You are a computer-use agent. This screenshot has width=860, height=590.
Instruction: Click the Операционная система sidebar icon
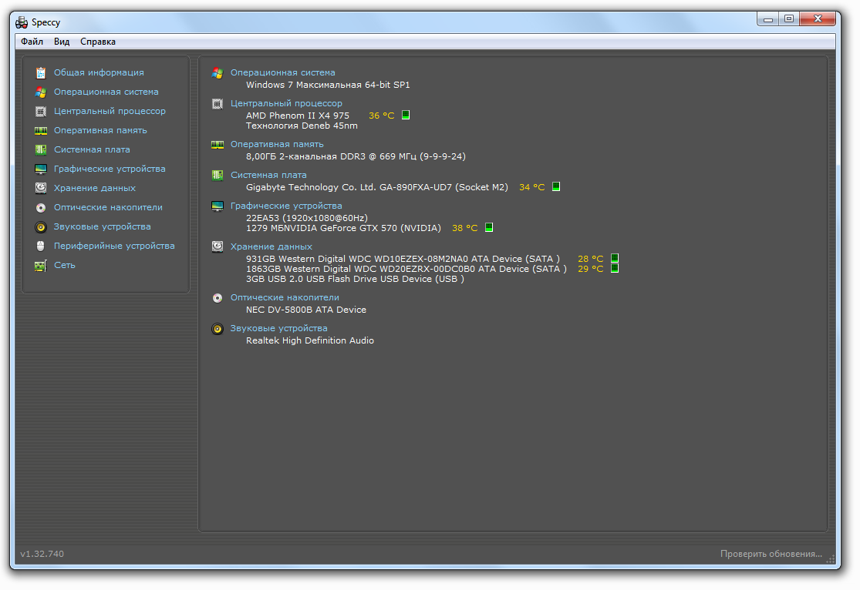click(x=41, y=92)
